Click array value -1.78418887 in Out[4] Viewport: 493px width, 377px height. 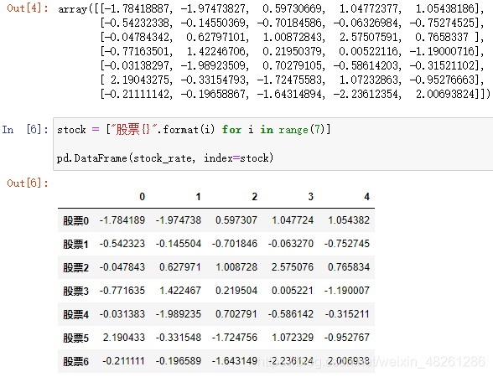(136, 8)
